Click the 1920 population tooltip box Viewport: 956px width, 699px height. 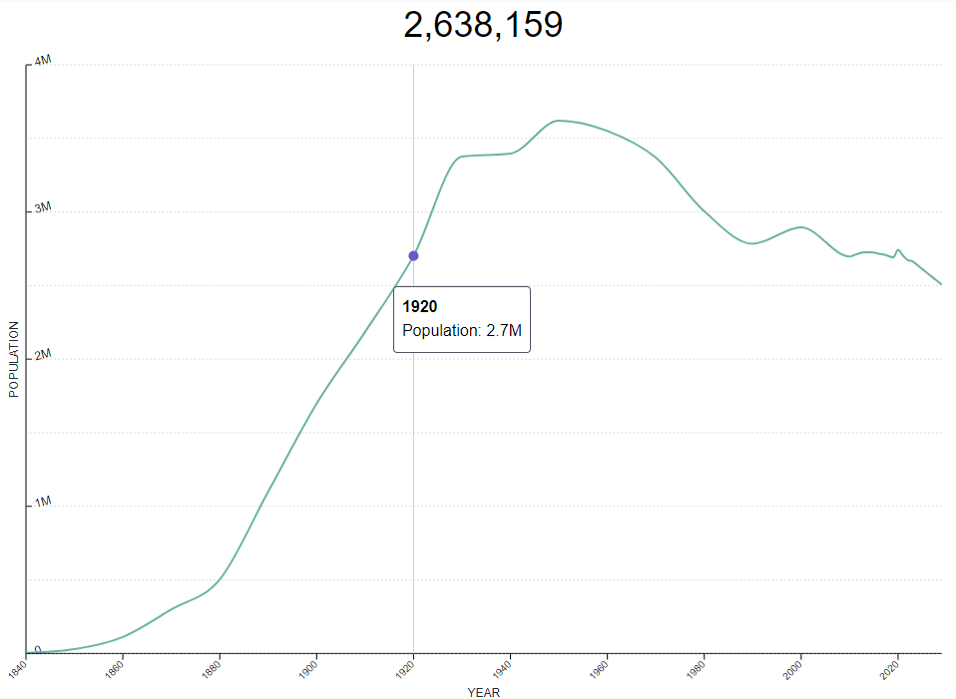tap(462, 319)
